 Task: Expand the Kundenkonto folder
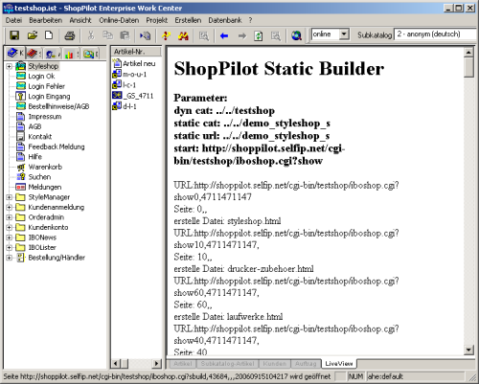pos(10,227)
